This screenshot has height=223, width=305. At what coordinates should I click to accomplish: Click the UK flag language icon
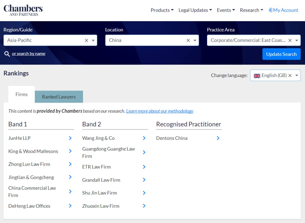257,76
